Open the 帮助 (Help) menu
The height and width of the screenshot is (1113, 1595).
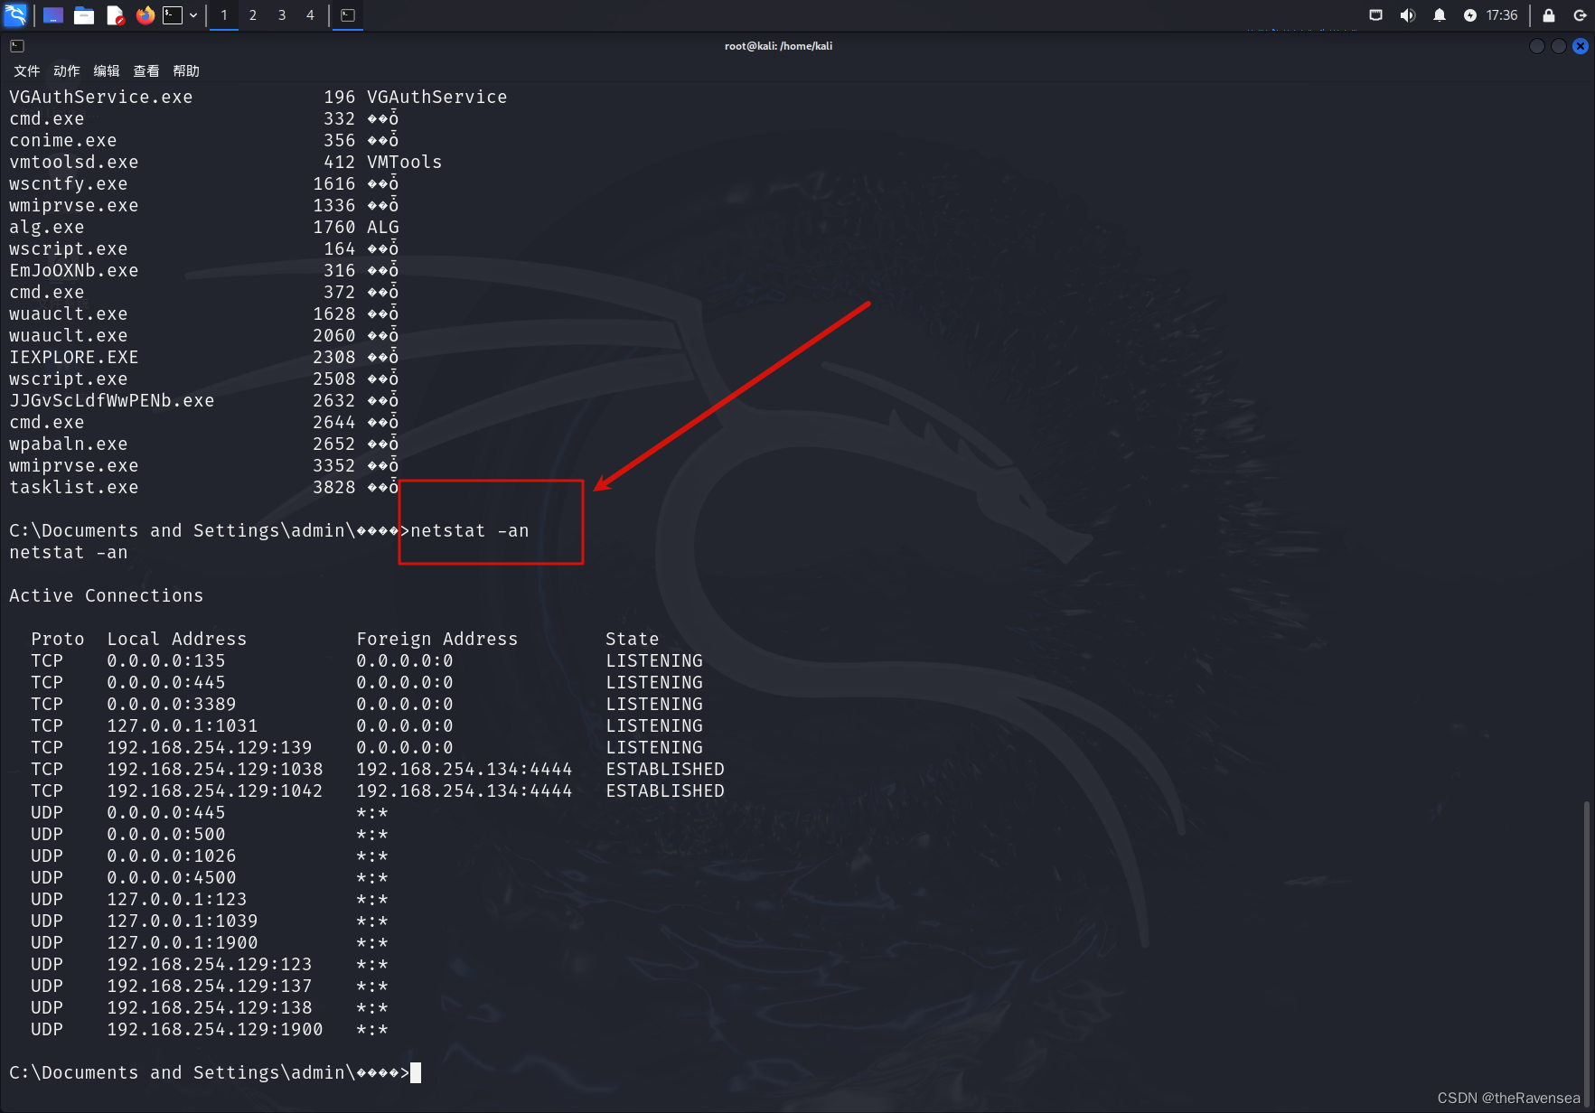coord(185,71)
